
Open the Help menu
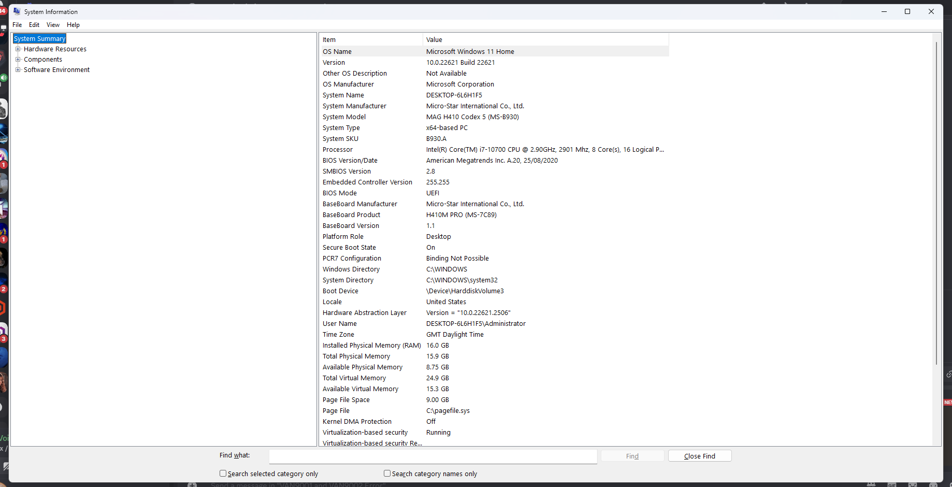(73, 25)
